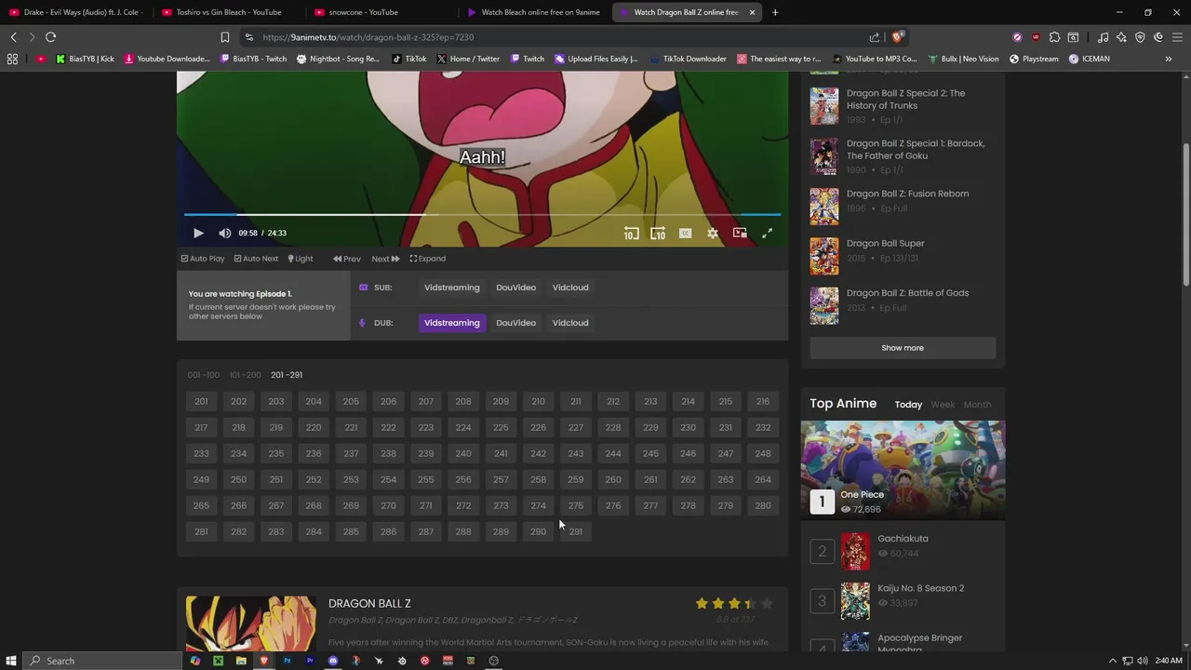Screen dimensions: 1191x670
Task: Share the page from the address bar
Action: [x=875, y=37]
